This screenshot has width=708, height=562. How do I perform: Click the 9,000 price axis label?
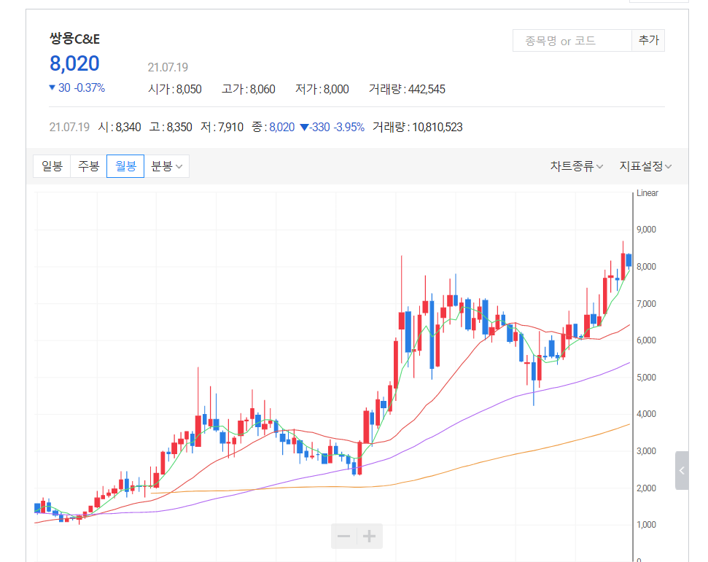tap(646, 230)
